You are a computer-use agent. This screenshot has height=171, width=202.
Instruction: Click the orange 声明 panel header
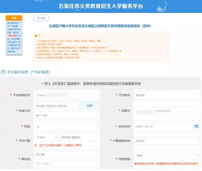pos(14,18)
